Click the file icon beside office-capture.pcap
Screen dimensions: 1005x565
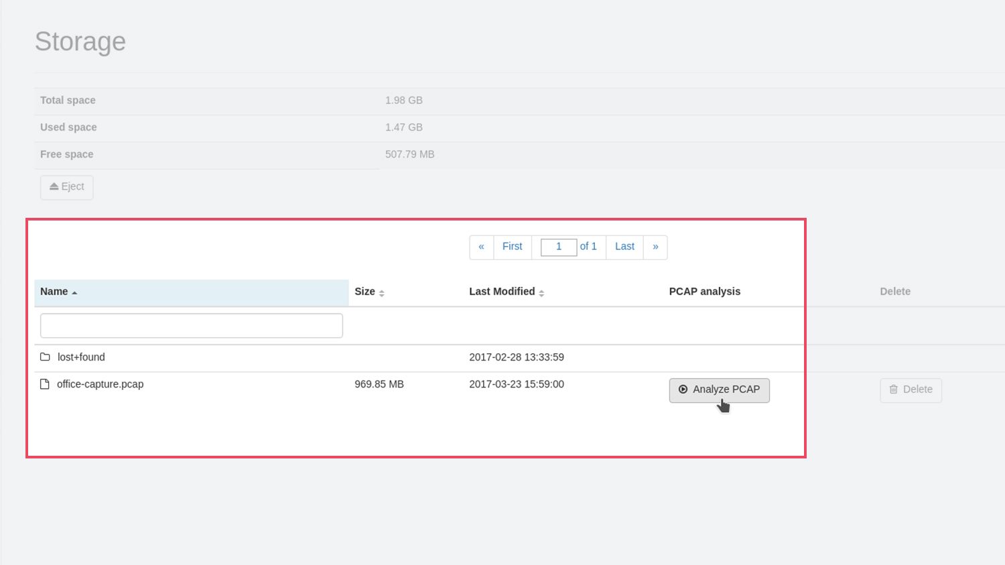(44, 383)
